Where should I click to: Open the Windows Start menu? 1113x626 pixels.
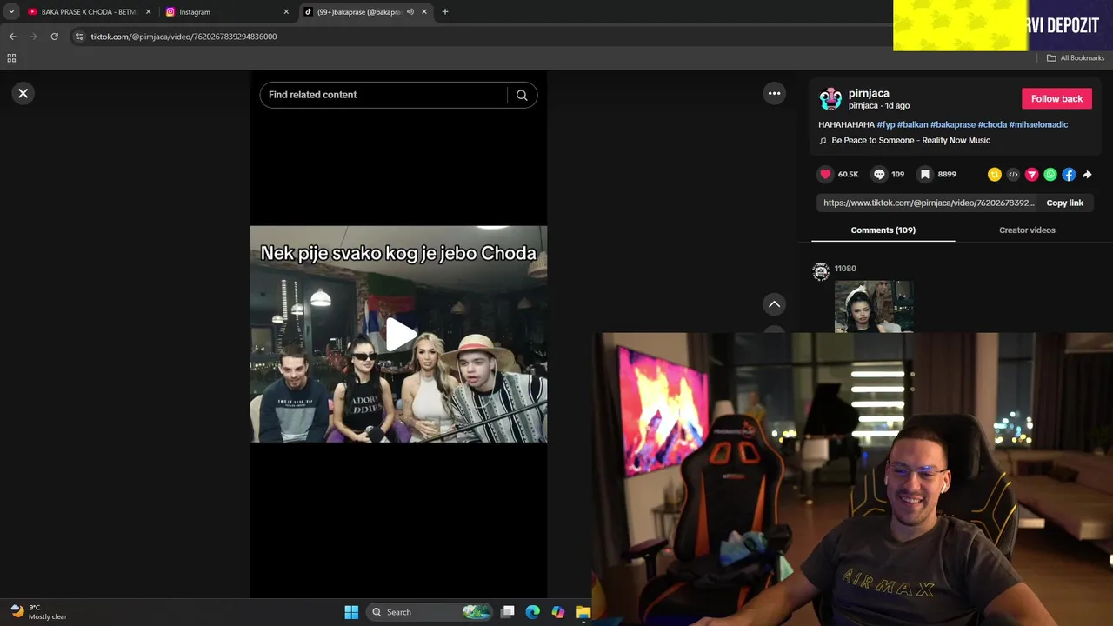351,612
